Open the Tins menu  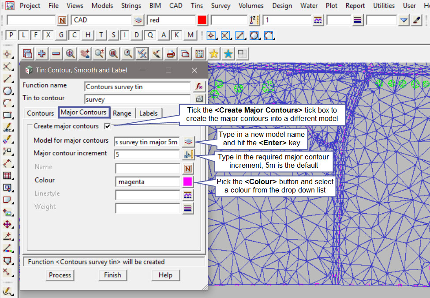coord(197,6)
